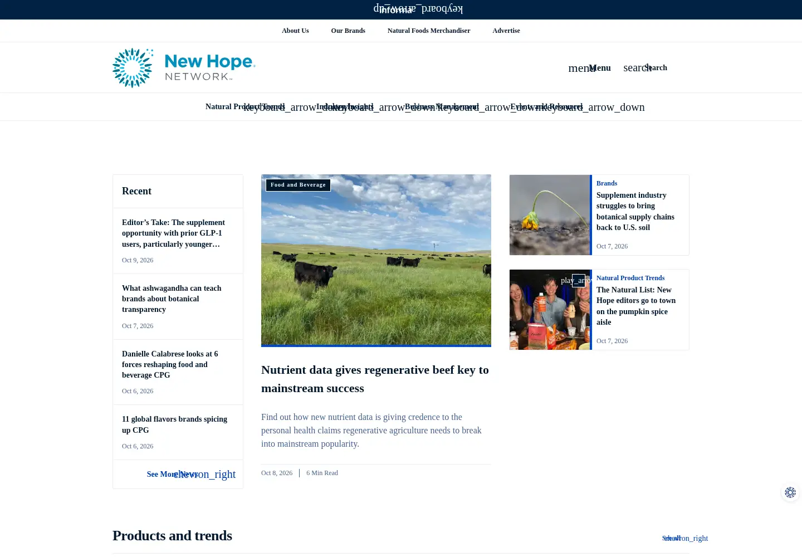Open the 11 global flavors brands article
802x557 pixels.
[x=174, y=424]
